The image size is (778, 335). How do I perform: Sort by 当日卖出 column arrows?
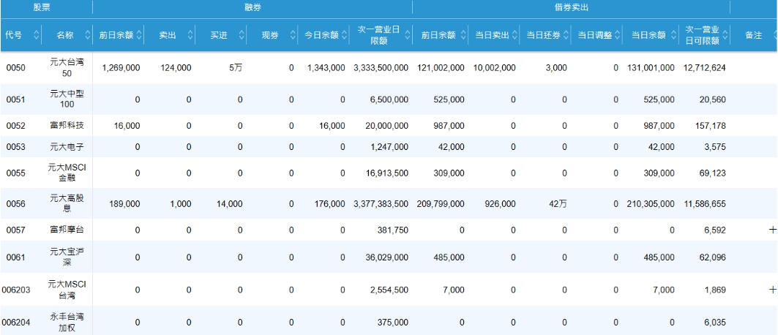(x=515, y=35)
